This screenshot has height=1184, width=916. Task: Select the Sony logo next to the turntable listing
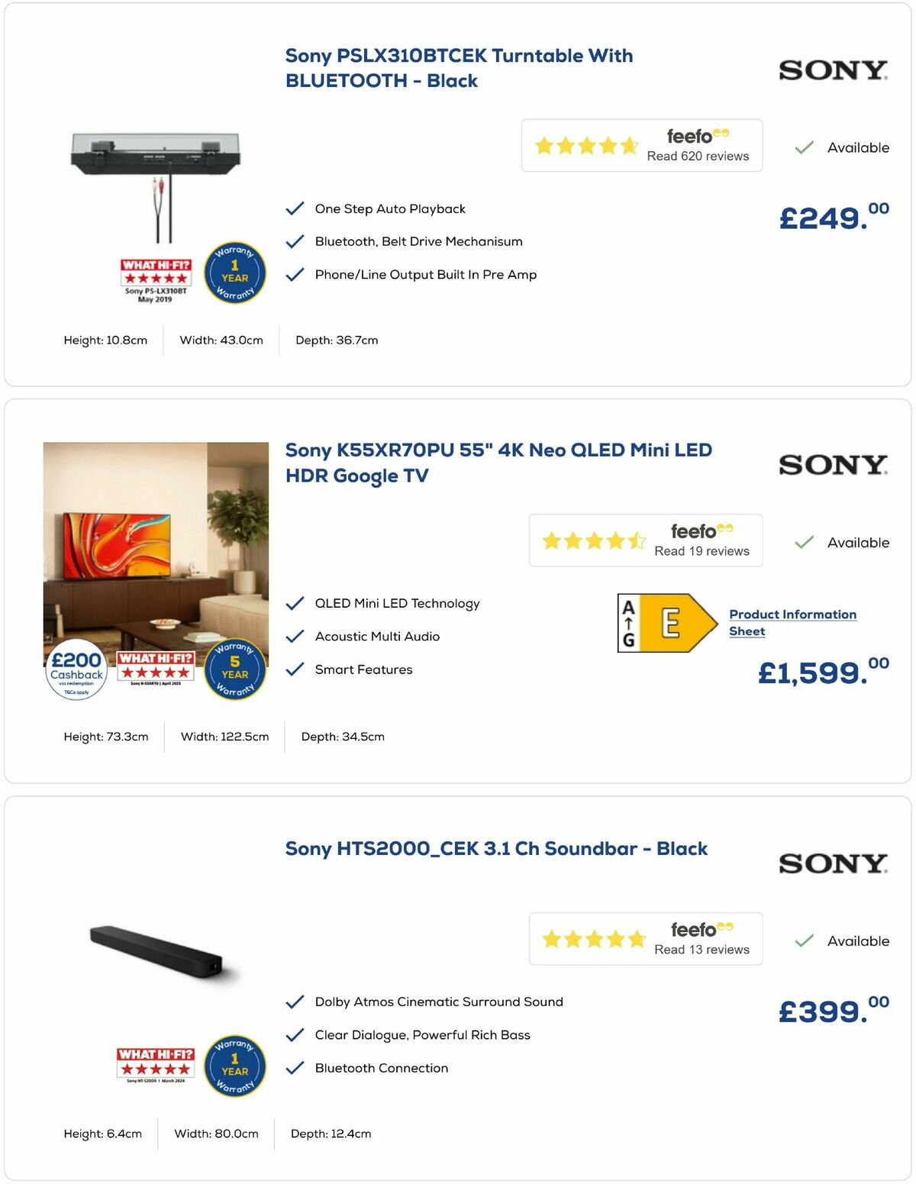coord(831,70)
